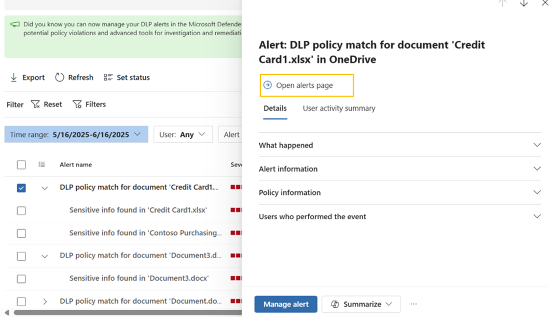Screen dimensions: 549x317
Task: Click the horizontal scrollbar under alerts list
Action: coord(128,313)
